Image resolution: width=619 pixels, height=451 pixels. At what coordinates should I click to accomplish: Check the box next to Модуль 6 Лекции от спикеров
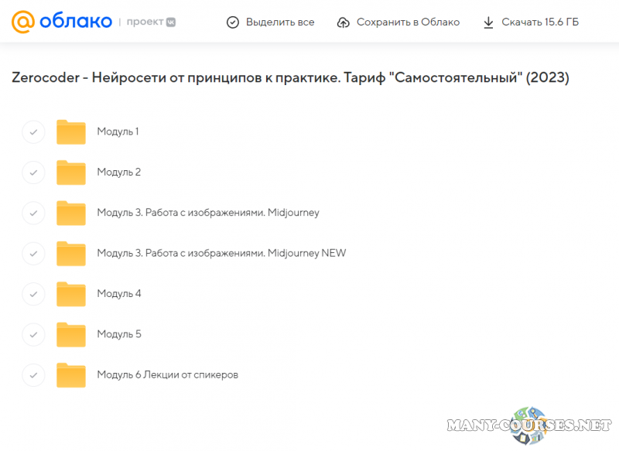[x=33, y=374]
